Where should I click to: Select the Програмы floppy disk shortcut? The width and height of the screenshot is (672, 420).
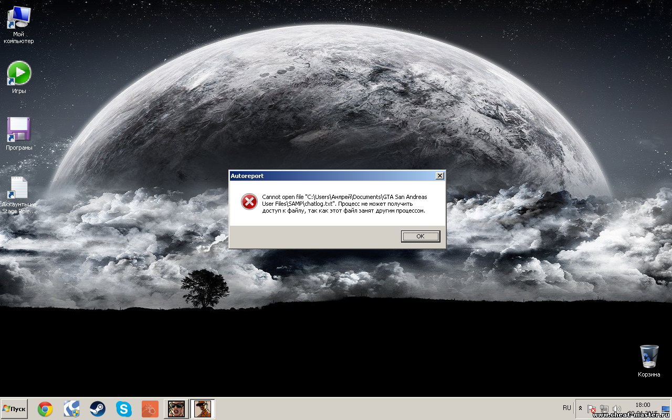(x=19, y=134)
